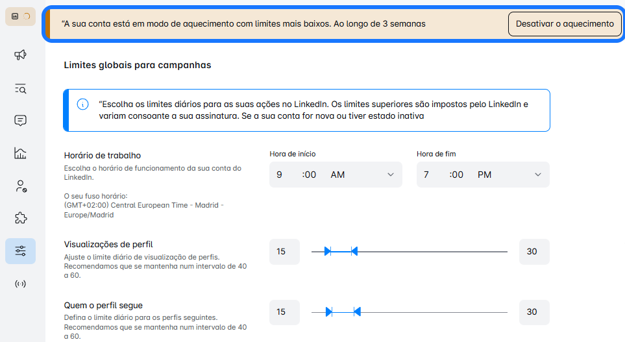Click the start hour field showing 9
625x342 pixels.
[x=280, y=175]
